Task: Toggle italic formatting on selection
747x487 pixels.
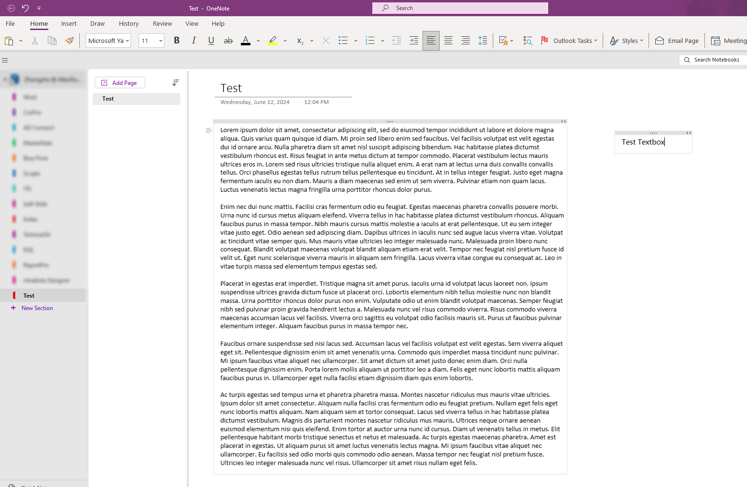Action: point(194,41)
